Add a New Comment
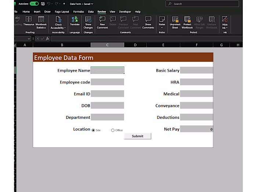The image size is (257, 192). [102, 23]
